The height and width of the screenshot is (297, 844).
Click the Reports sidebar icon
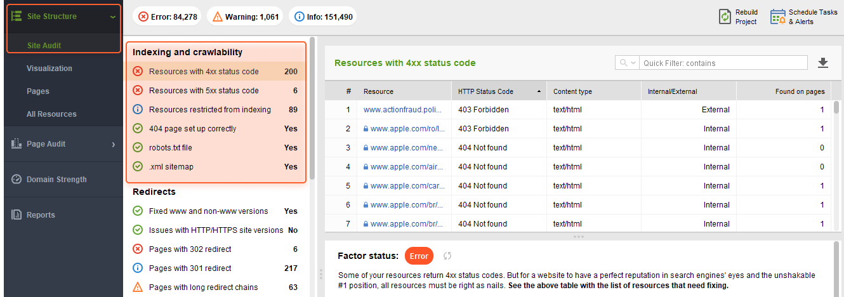pos(16,215)
